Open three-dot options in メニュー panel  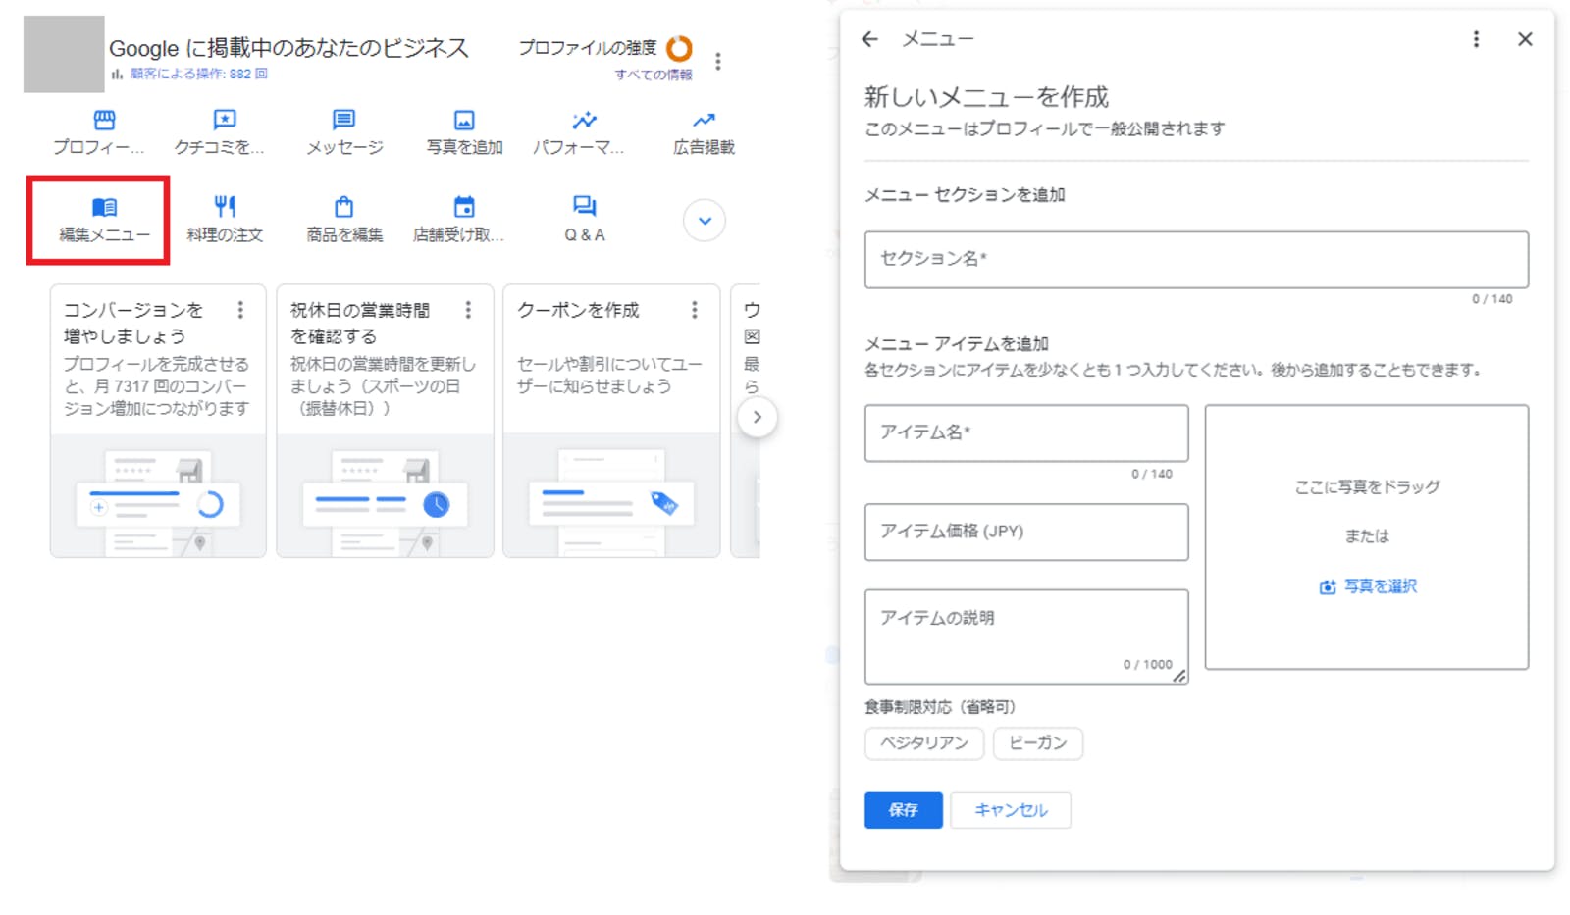point(1476,39)
